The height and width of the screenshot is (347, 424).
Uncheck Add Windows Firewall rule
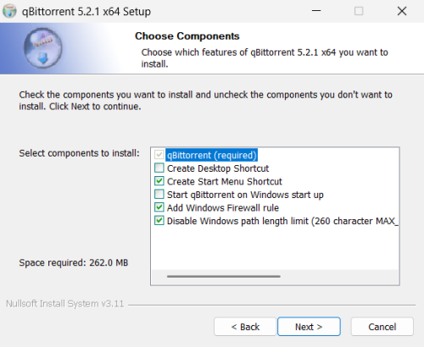tap(159, 207)
